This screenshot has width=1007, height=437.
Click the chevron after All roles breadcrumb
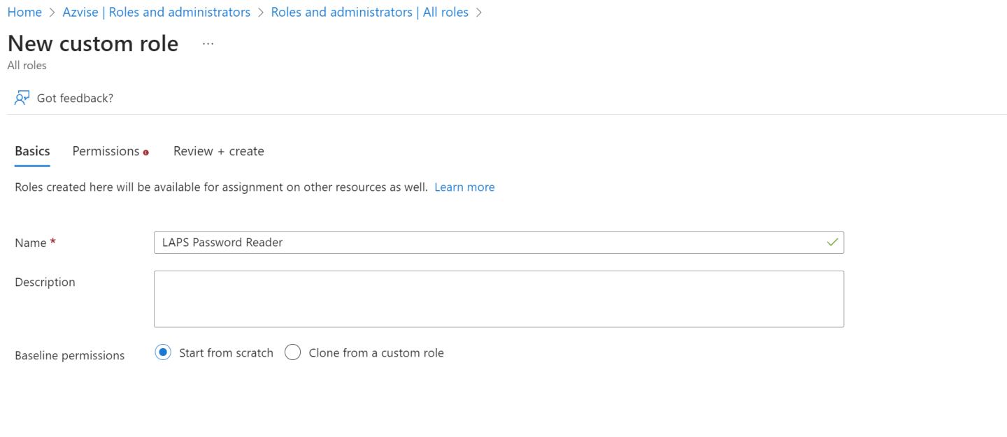coord(479,13)
